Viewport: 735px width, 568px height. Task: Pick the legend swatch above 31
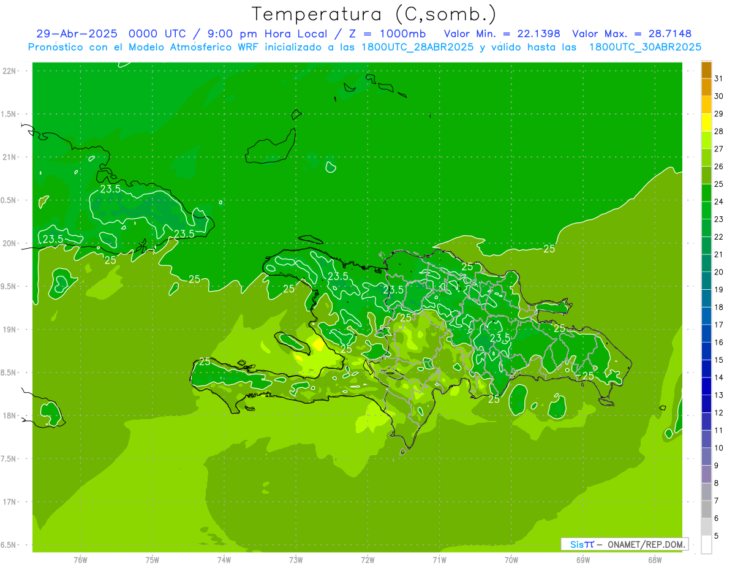tap(706, 70)
